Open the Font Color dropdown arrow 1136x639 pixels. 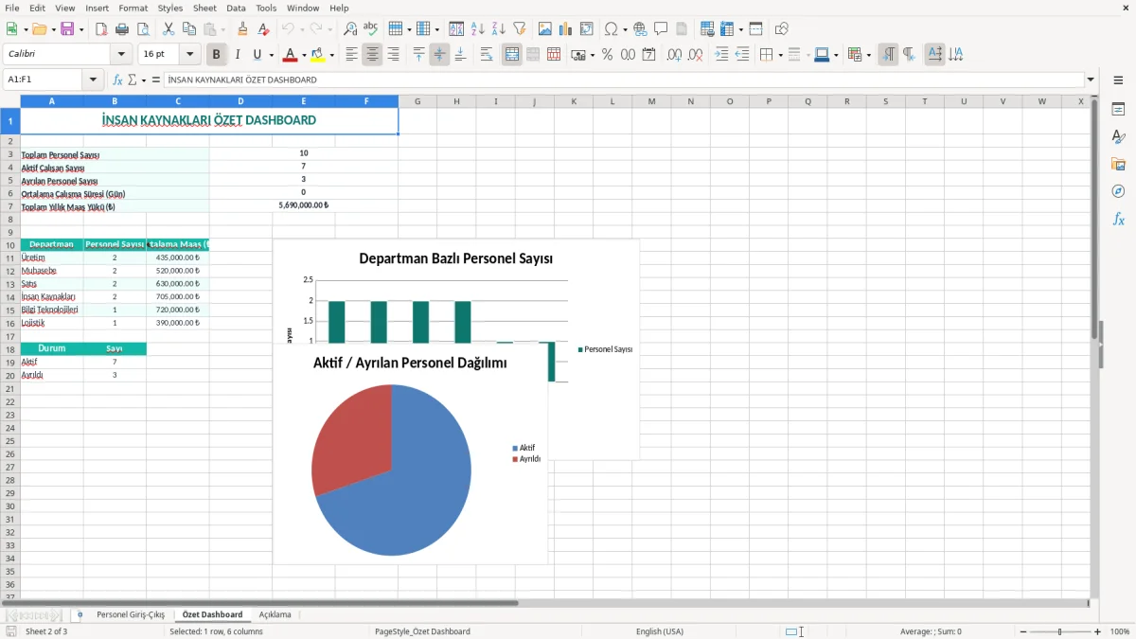(x=304, y=55)
